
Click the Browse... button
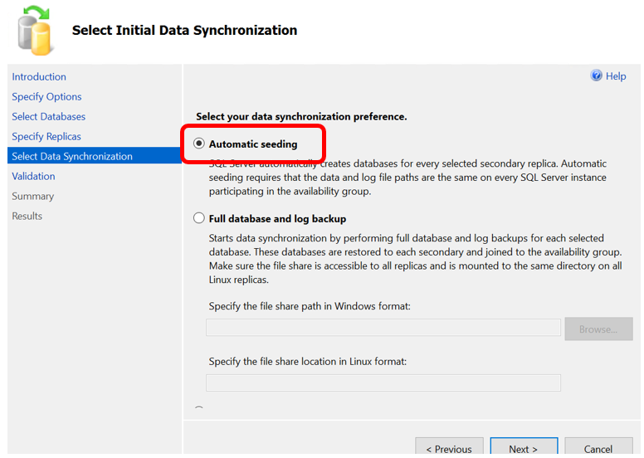(x=598, y=329)
